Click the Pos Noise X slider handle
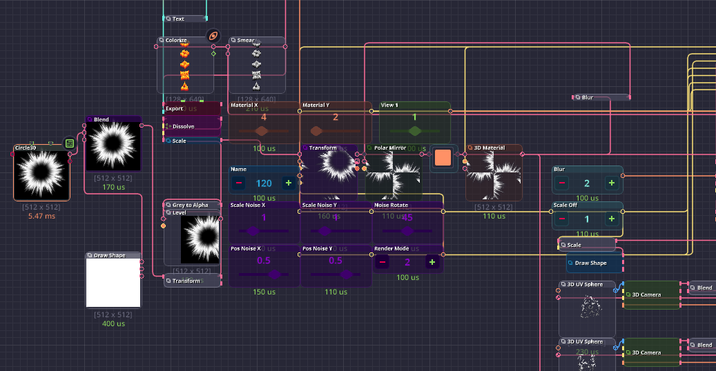Image resolution: width=716 pixels, height=371 pixels. pyautogui.click(x=274, y=274)
